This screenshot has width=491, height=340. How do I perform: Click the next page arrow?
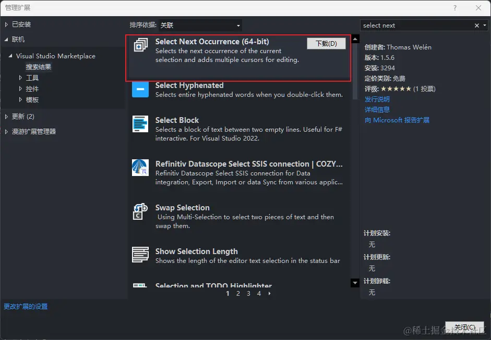click(x=269, y=294)
